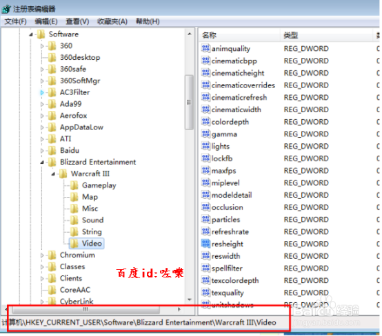Select the Video key
382x336 pixels.
click(92, 243)
